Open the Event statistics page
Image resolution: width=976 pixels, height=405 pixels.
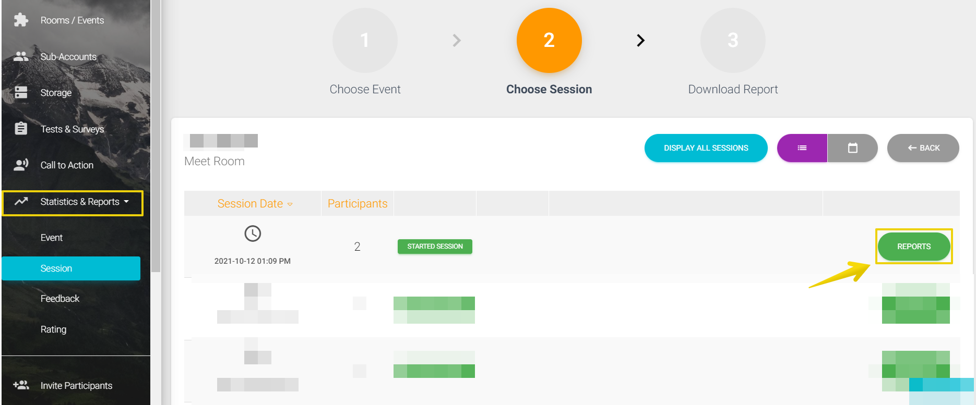click(x=51, y=237)
